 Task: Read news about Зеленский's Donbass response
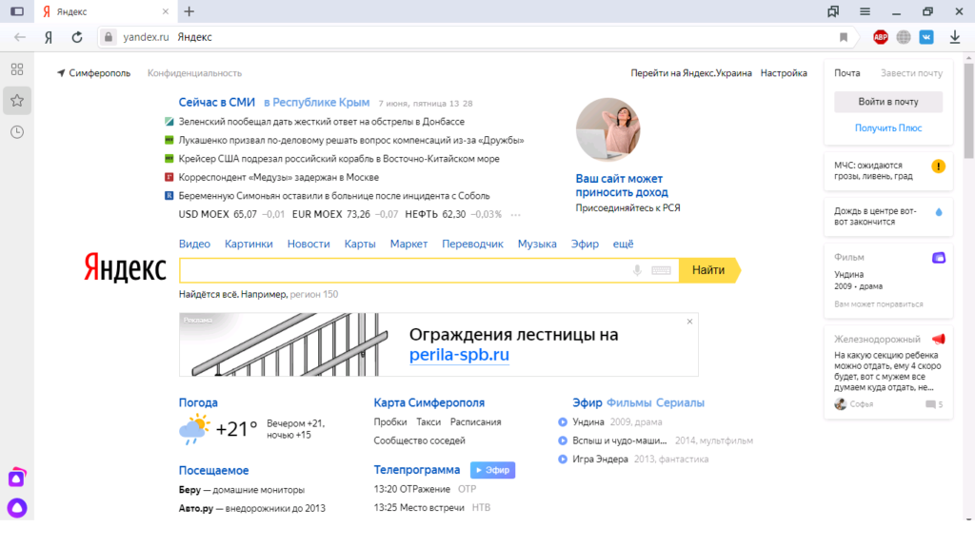322,122
